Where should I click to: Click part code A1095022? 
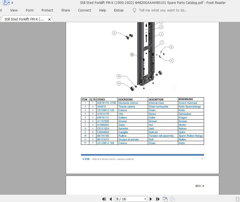103,125
